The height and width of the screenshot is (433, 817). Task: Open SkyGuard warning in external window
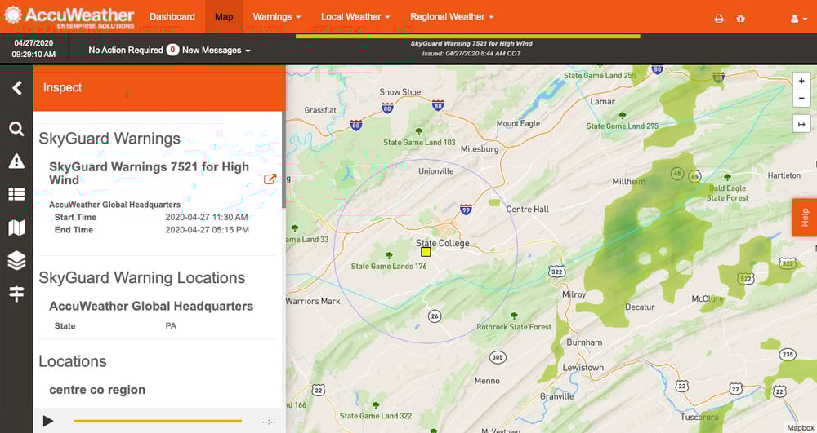270,179
